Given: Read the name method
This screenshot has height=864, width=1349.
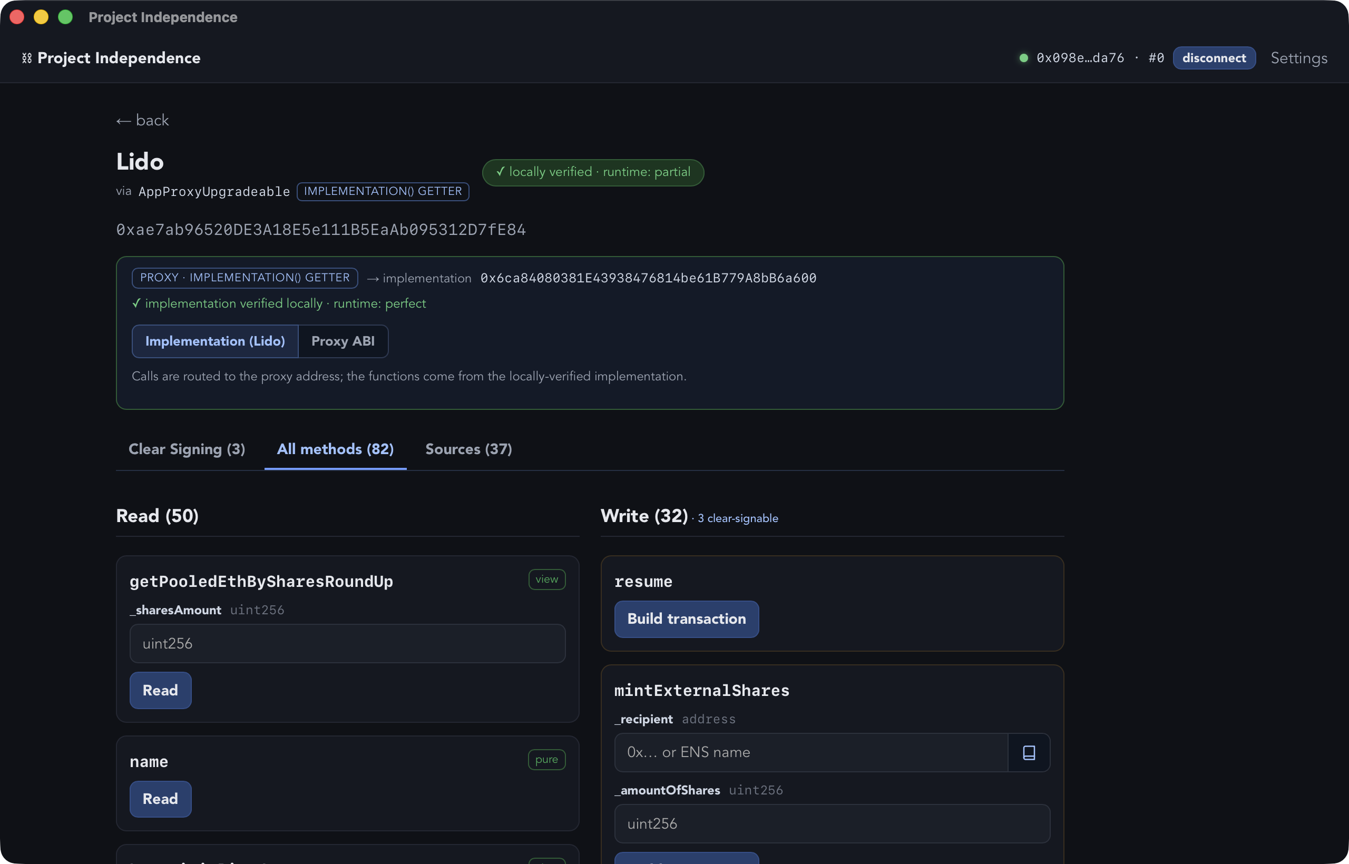Looking at the screenshot, I should [161, 799].
